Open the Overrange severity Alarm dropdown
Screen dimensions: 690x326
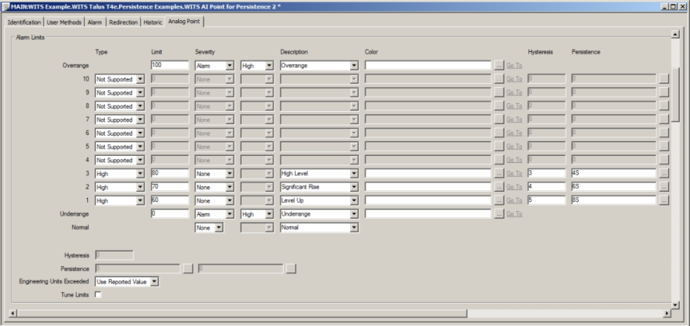[229, 66]
